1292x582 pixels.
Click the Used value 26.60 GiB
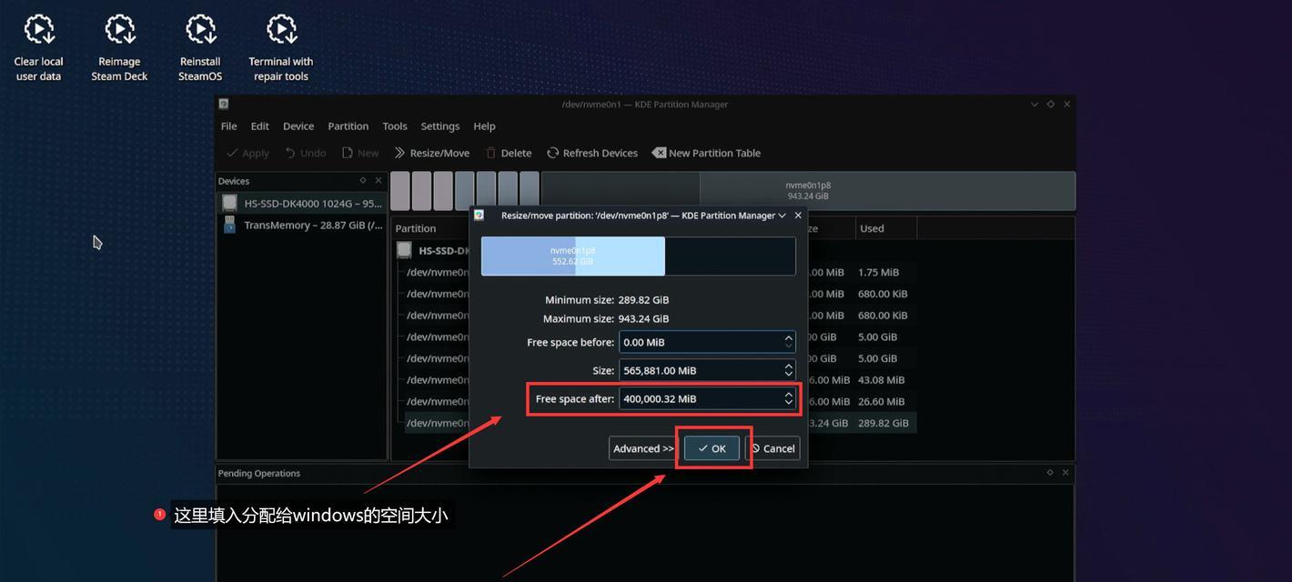point(882,401)
